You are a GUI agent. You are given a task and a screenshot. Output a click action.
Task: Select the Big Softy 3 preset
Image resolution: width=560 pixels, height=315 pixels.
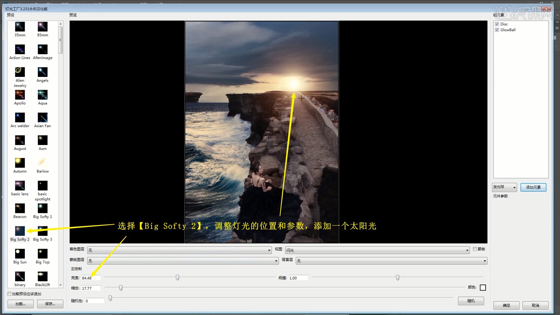point(43,231)
